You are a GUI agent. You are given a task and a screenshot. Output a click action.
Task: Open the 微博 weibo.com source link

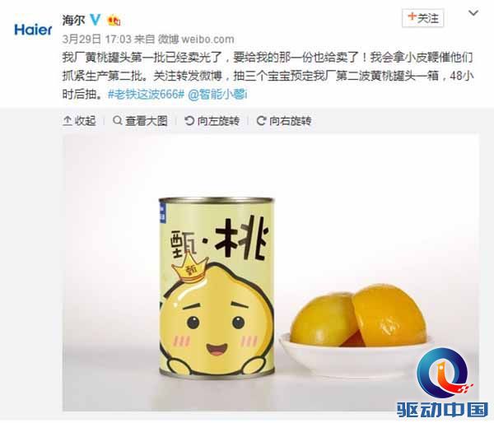[x=196, y=39]
